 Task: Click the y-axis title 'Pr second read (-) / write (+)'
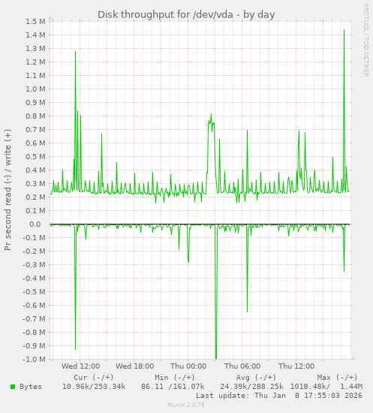pyautogui.click(x=8, y=190)
